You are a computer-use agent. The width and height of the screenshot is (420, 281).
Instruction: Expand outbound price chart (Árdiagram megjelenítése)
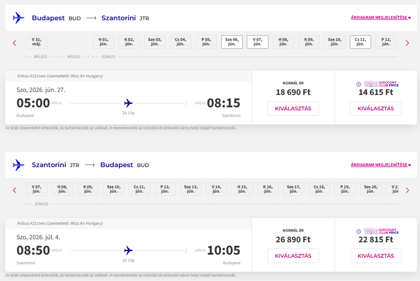[x=380, y=18]
